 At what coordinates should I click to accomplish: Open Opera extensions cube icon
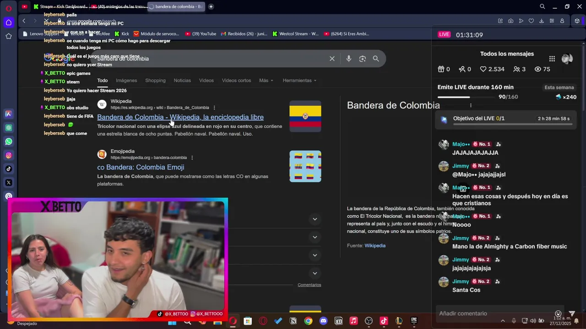pyautogui.click(x=577, y=21)
